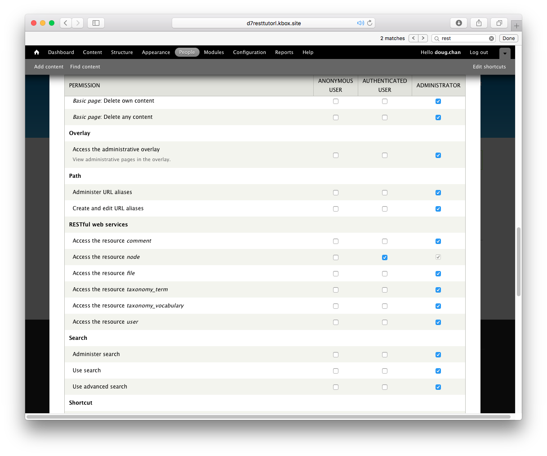This screenshot has height=456, width=547.
Task: Open a new tab with plus button
Action: point(516,26)
